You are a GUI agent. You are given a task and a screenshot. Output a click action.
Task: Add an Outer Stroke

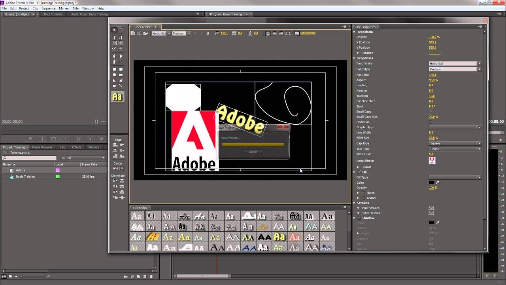pyautogui.click(x=431, y=213)
